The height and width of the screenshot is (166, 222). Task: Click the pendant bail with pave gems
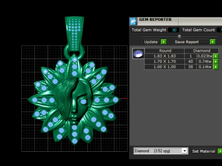point(74,33)
